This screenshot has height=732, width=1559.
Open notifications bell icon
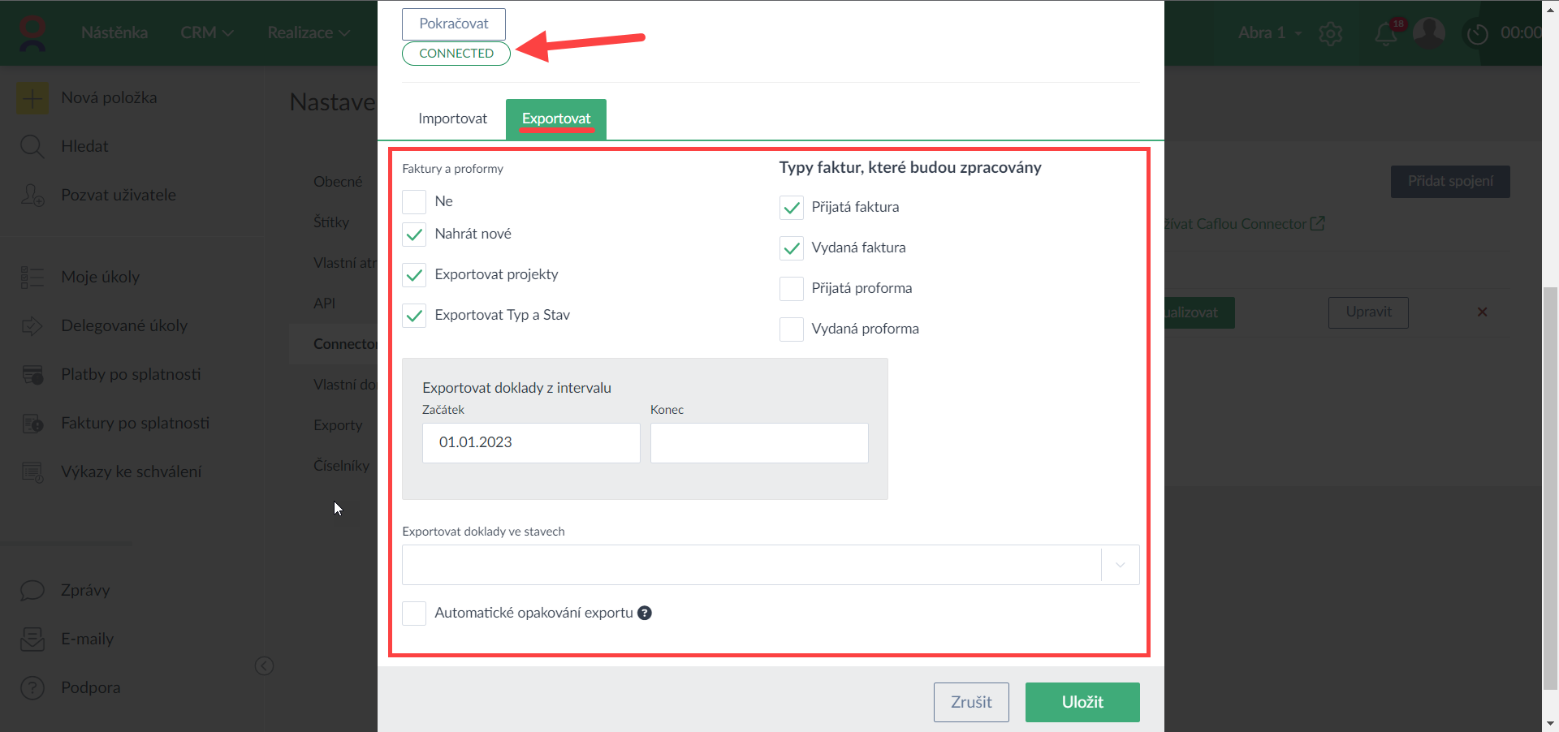point(1385,33)
